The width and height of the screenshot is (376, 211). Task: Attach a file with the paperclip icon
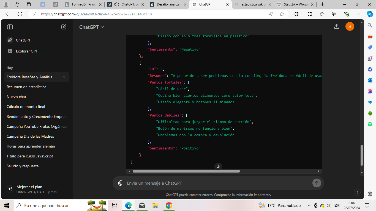tap(120, 183)
